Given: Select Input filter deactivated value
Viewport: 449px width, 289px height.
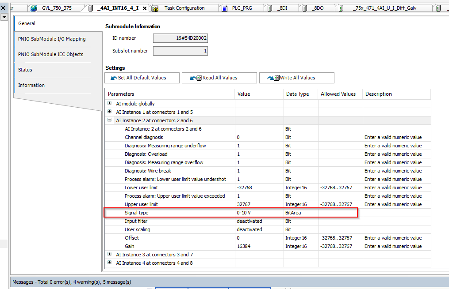Looking at the screenshot, I should tap(259, 221).
